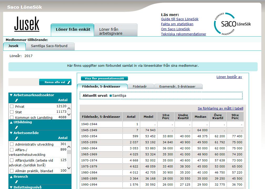Collapse the Befattningsnivå section
The image size is (265, 189).
click(x=11, y=187)
